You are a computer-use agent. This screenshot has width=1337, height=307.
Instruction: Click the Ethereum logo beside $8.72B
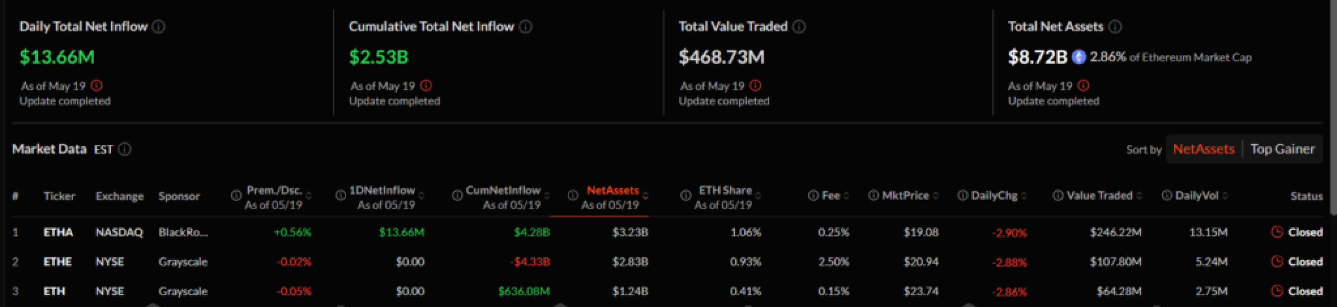[1079, 57]
